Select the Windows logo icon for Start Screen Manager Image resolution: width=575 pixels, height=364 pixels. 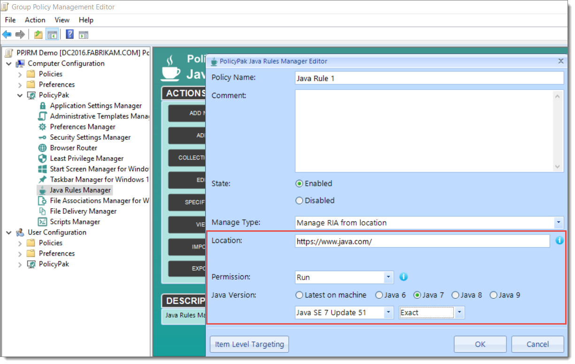point(43,169)
